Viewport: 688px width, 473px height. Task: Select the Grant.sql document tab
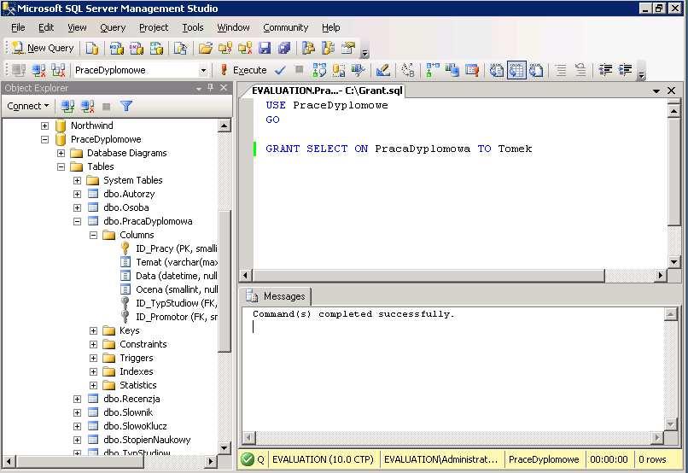point(327,91)
